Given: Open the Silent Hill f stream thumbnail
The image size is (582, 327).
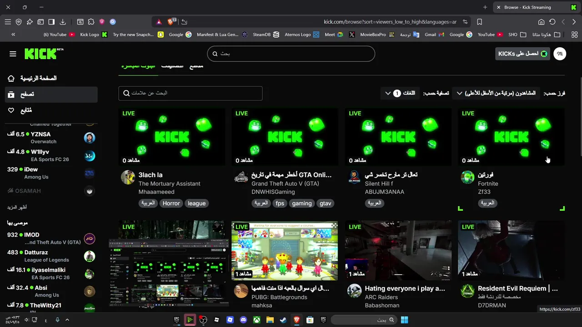Looking at the screenshot, I should pos(398,137).
